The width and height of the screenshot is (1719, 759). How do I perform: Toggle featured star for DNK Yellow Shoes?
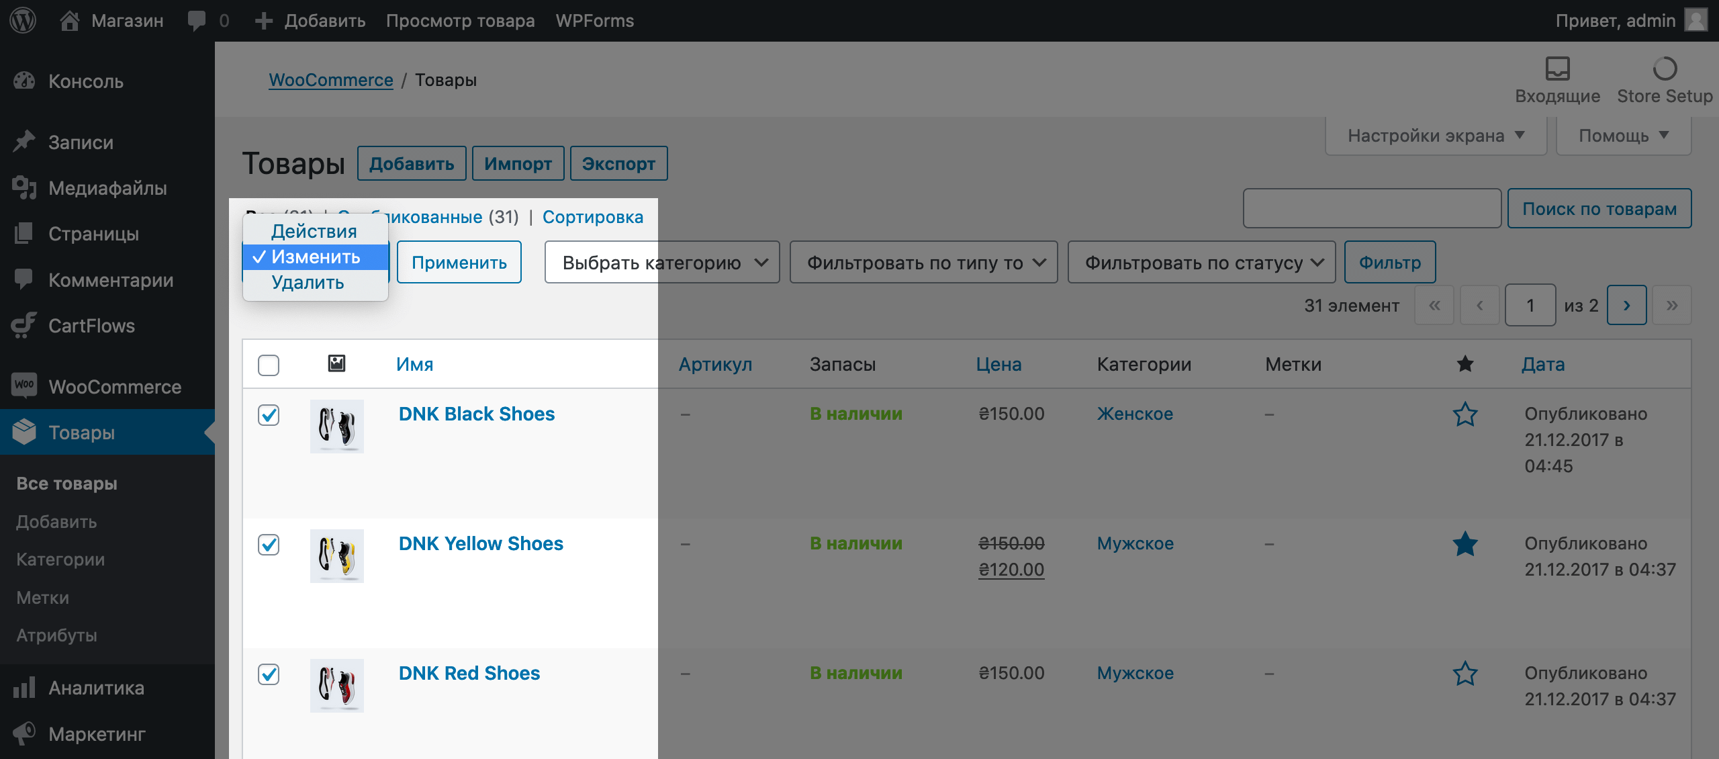click(x=1465, y=544)
